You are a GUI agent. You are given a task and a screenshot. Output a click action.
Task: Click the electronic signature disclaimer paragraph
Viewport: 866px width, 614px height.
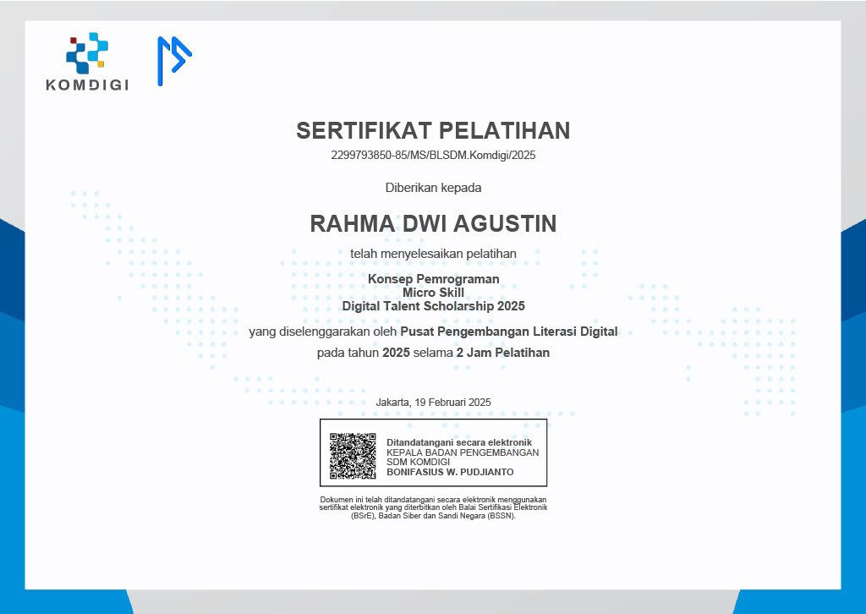(x=432, y=507)
